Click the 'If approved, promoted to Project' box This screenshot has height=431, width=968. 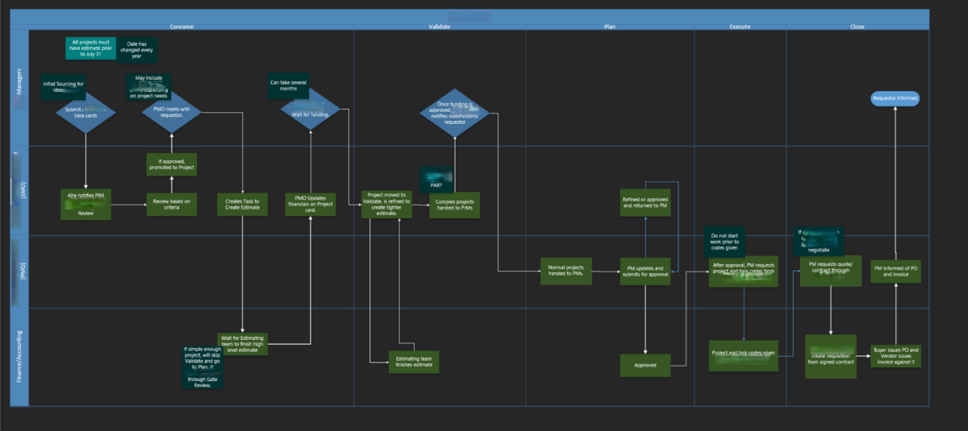pos(171,164)
